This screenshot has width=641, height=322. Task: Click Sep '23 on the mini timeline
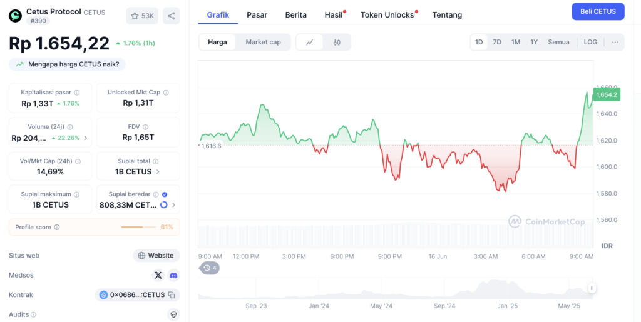[x=257, y=306]
